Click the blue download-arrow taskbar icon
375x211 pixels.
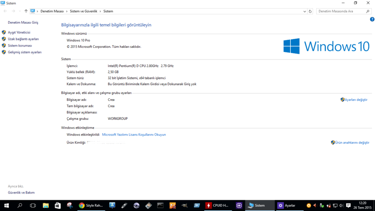(112, 206)
